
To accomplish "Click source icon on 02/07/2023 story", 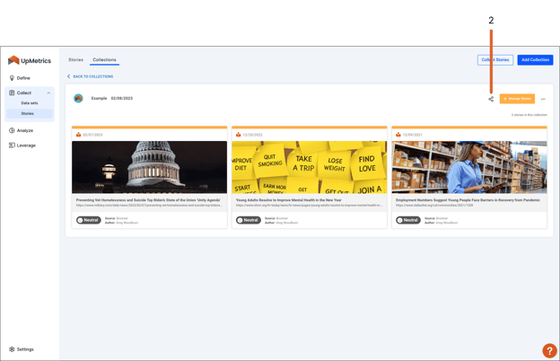I will click(x=78, y=135).
